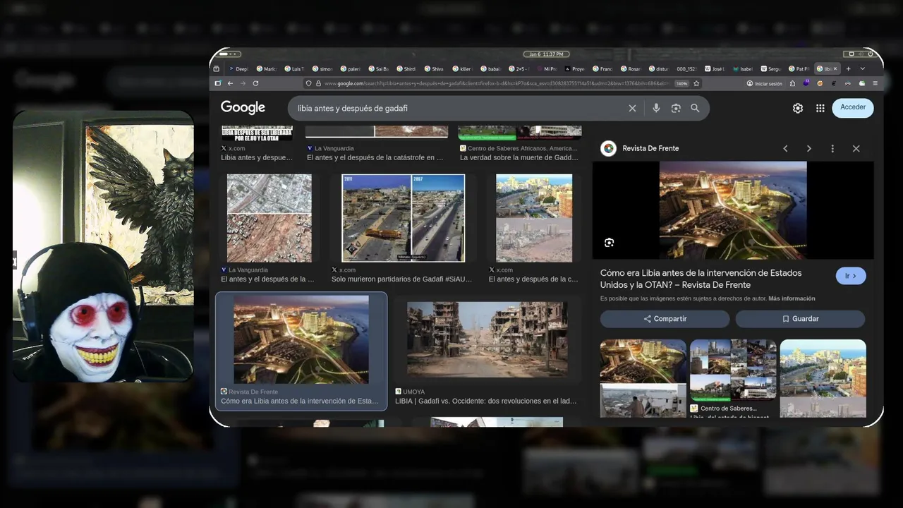Switch to the Luis T tab
Viewport: 903px width, 508px height.
294,68
